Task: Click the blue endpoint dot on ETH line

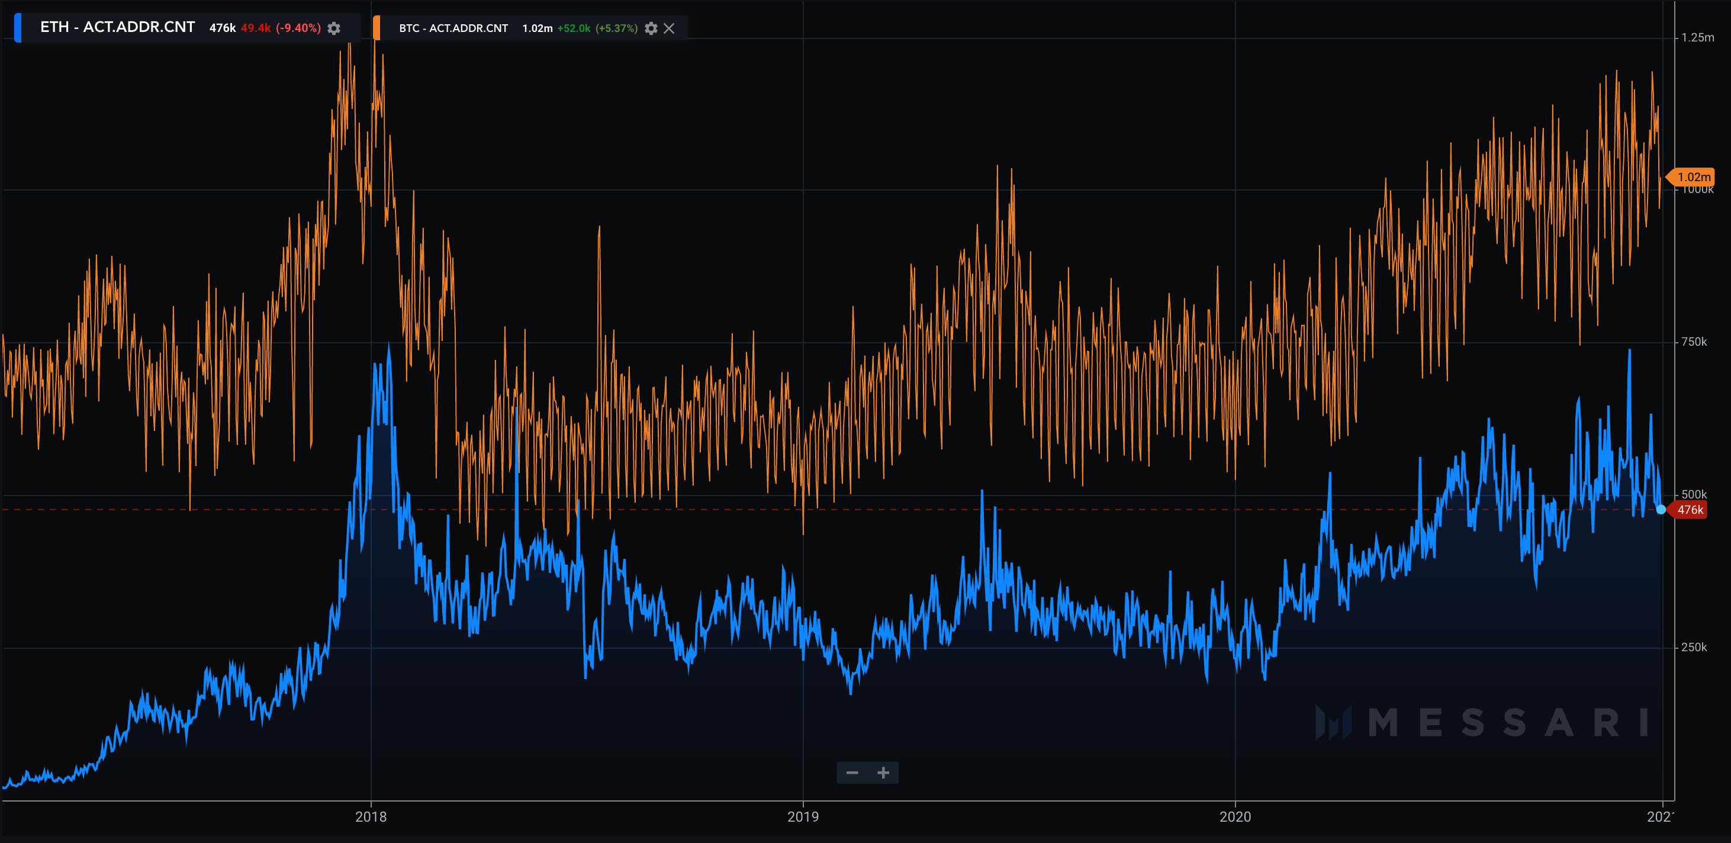Action: click(1661, 510)
